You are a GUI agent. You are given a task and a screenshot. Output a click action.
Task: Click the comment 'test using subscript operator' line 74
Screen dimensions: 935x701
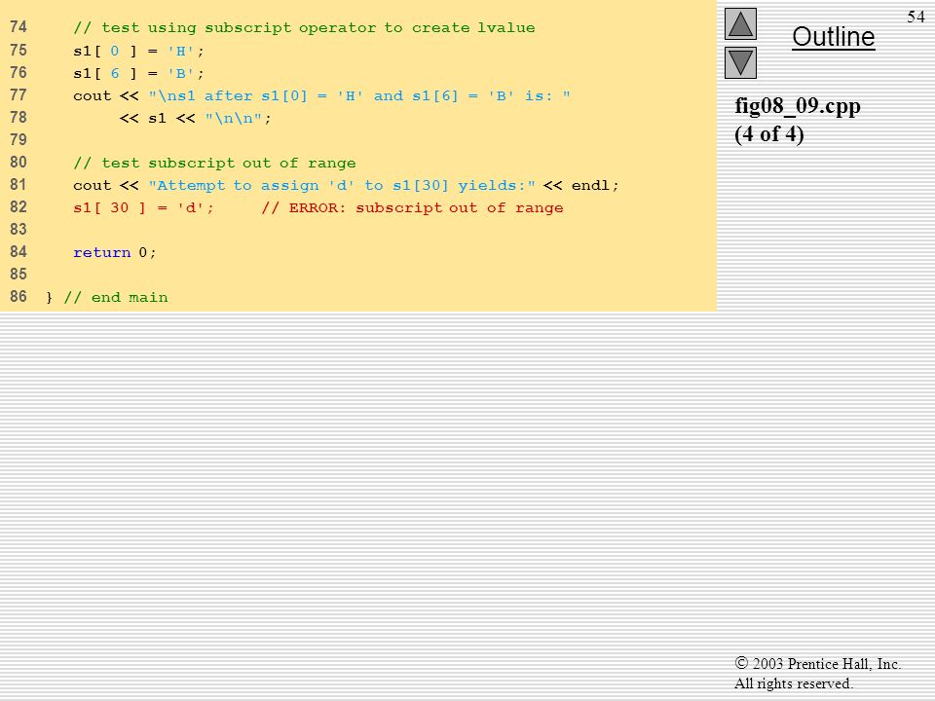coord(304,28)
